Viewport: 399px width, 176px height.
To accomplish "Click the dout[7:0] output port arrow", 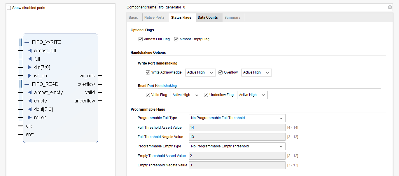I will coord(30,109).
